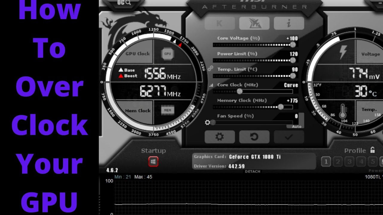Click the 30 °C temperature readout
383x215 pixels.
366,91
